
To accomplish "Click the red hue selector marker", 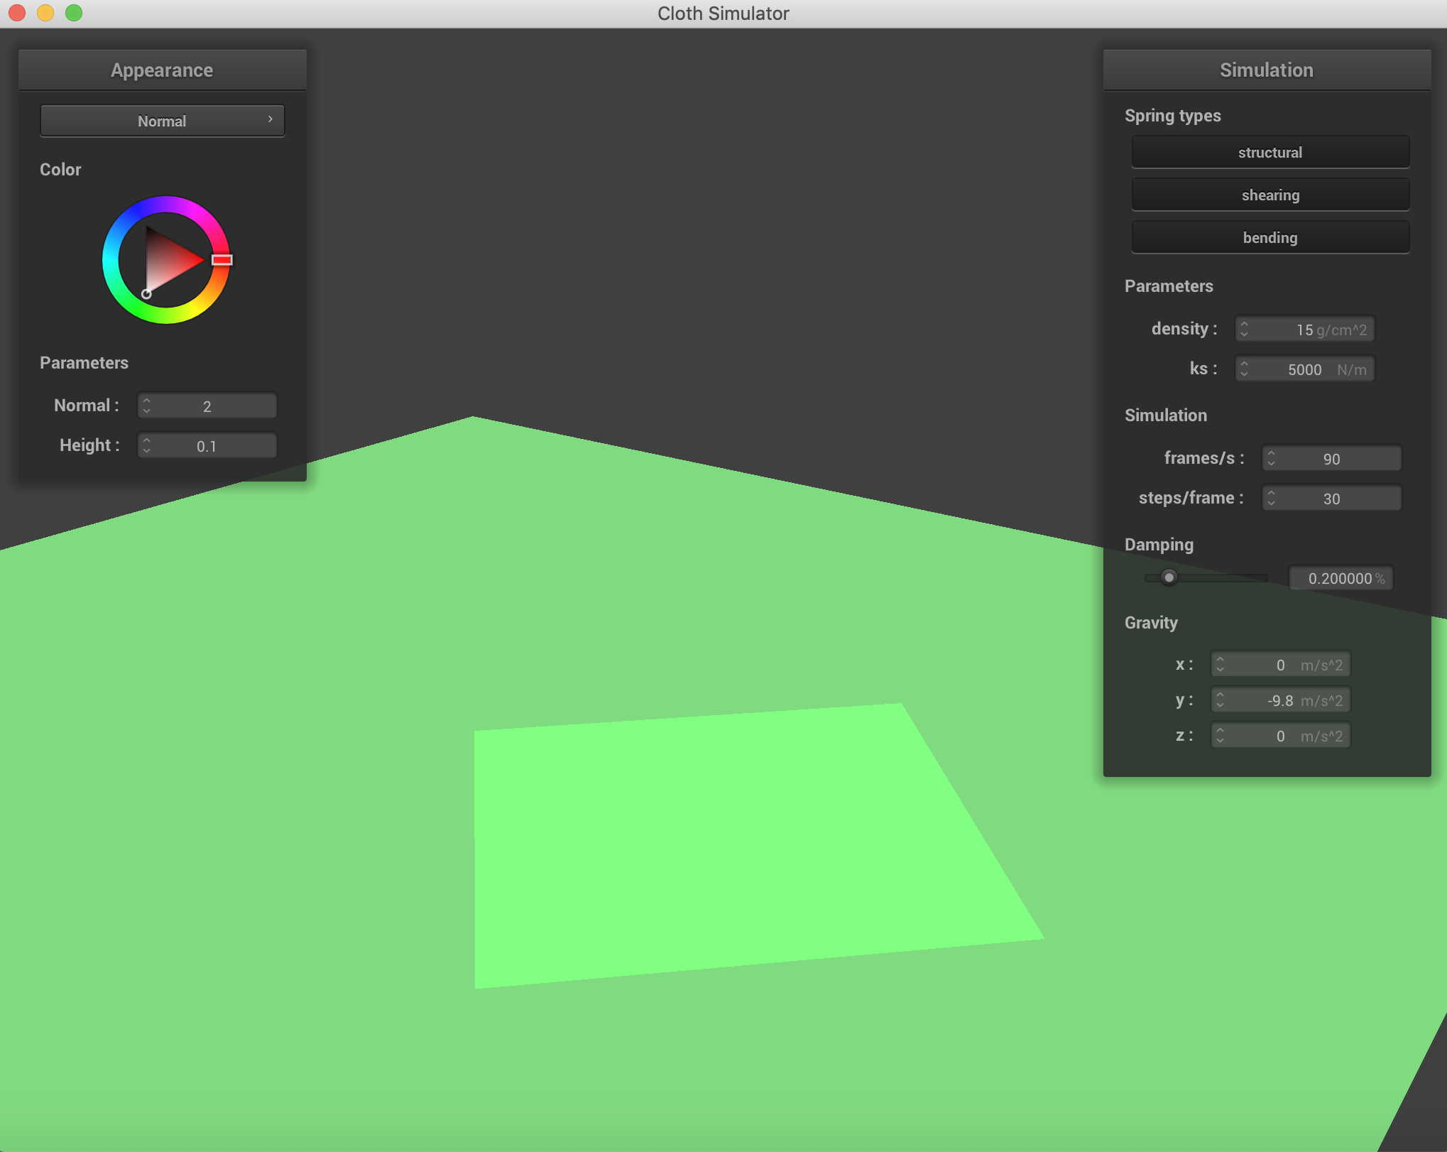I will coord(222,260).
